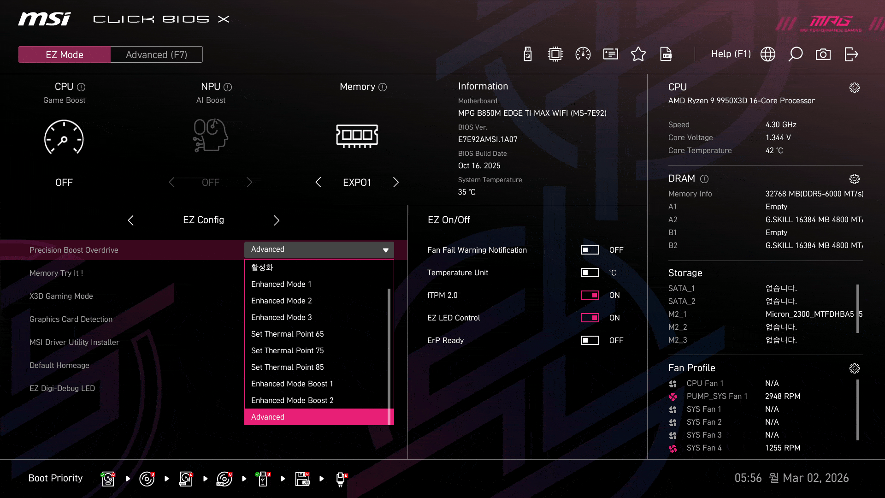Toggle Fan Fail Warning Notification switch
Viewport: 885px width, 498px height.
[x=590, y=250]
